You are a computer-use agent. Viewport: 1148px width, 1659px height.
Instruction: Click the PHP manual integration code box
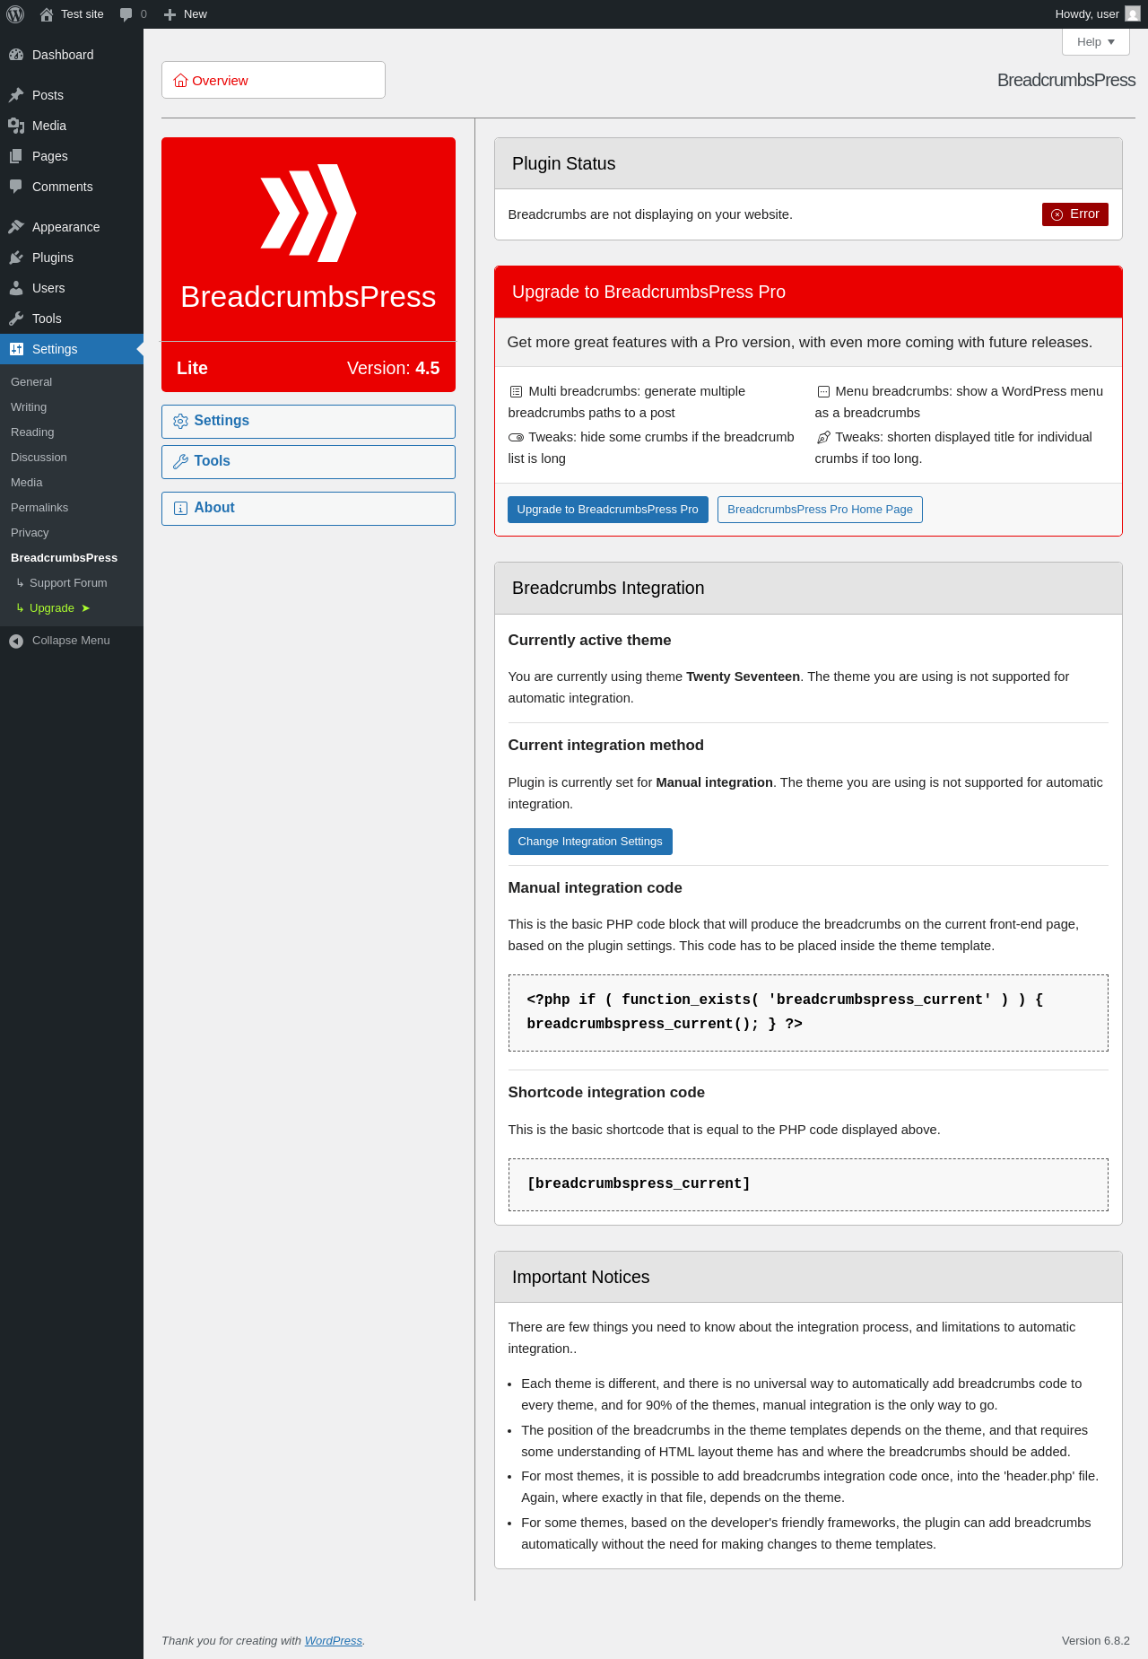[x=808, y=1013]
